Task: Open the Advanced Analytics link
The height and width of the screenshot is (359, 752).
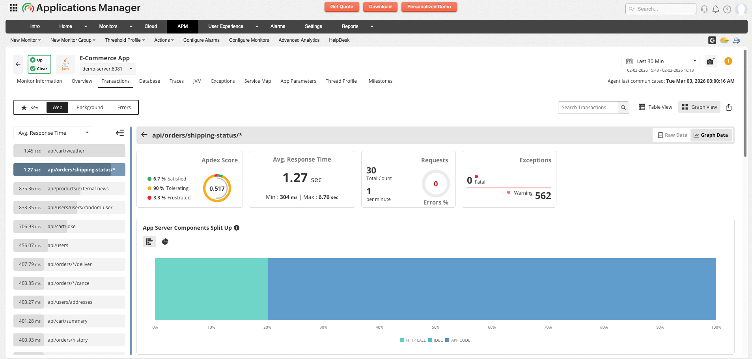Action: [x=299, y=40]
